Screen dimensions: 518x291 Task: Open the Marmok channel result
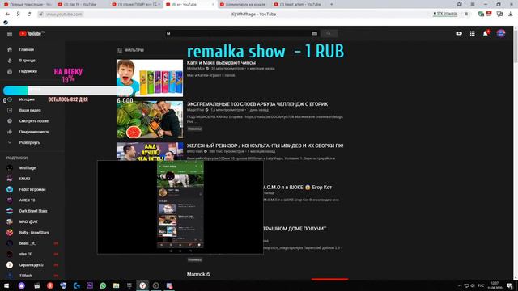[x=196, y=274]
